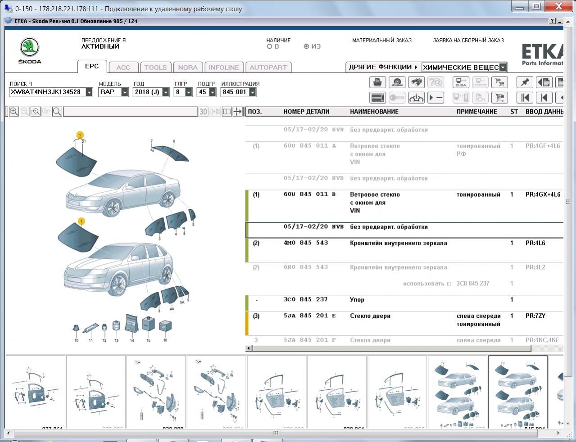Click the pushpin icon
The height and width of the screenshot is (442, 576).
[525, 82]
